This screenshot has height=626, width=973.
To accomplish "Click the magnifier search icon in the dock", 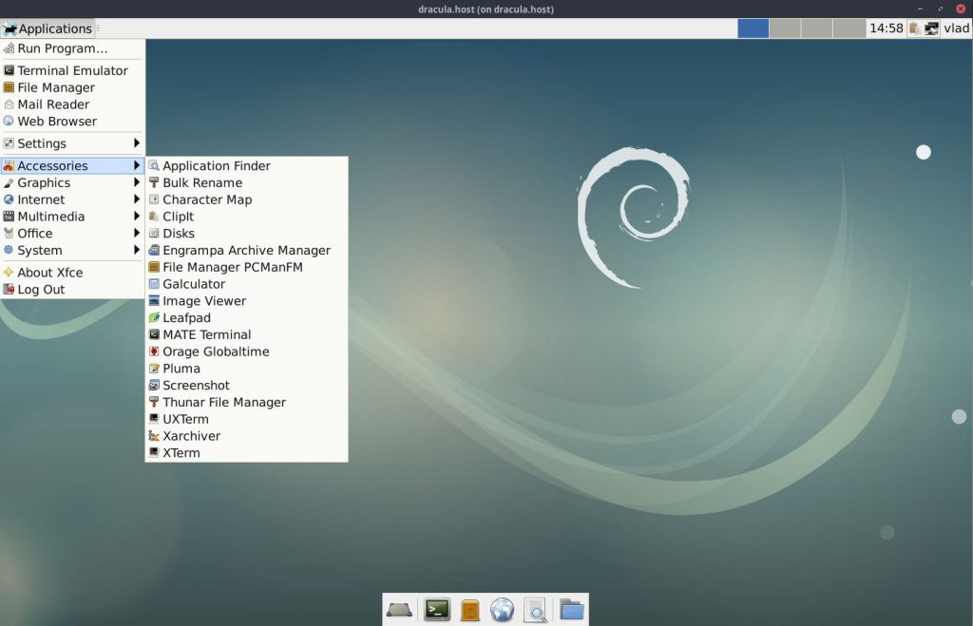I will tap(535, 610).
